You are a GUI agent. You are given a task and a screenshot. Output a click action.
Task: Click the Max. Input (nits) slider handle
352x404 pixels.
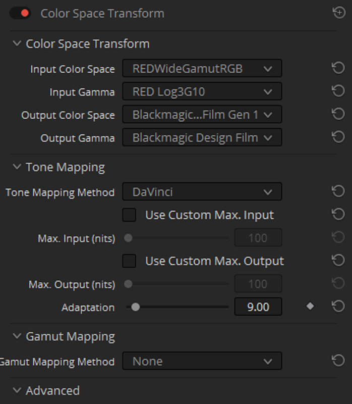pos(128,238)
